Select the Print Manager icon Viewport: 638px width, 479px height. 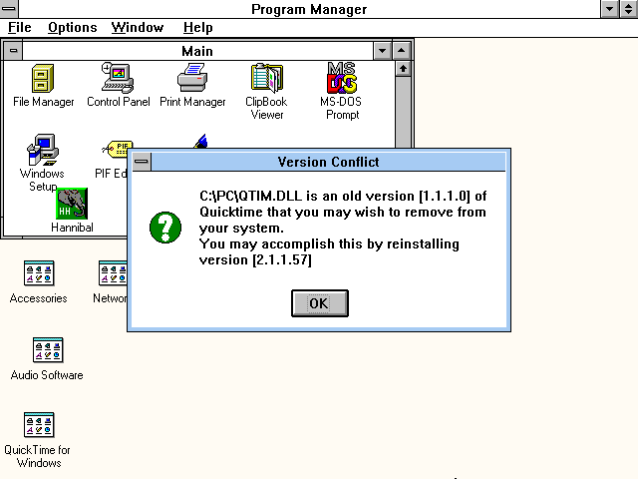pyautogui.click(x=192, y=78)
